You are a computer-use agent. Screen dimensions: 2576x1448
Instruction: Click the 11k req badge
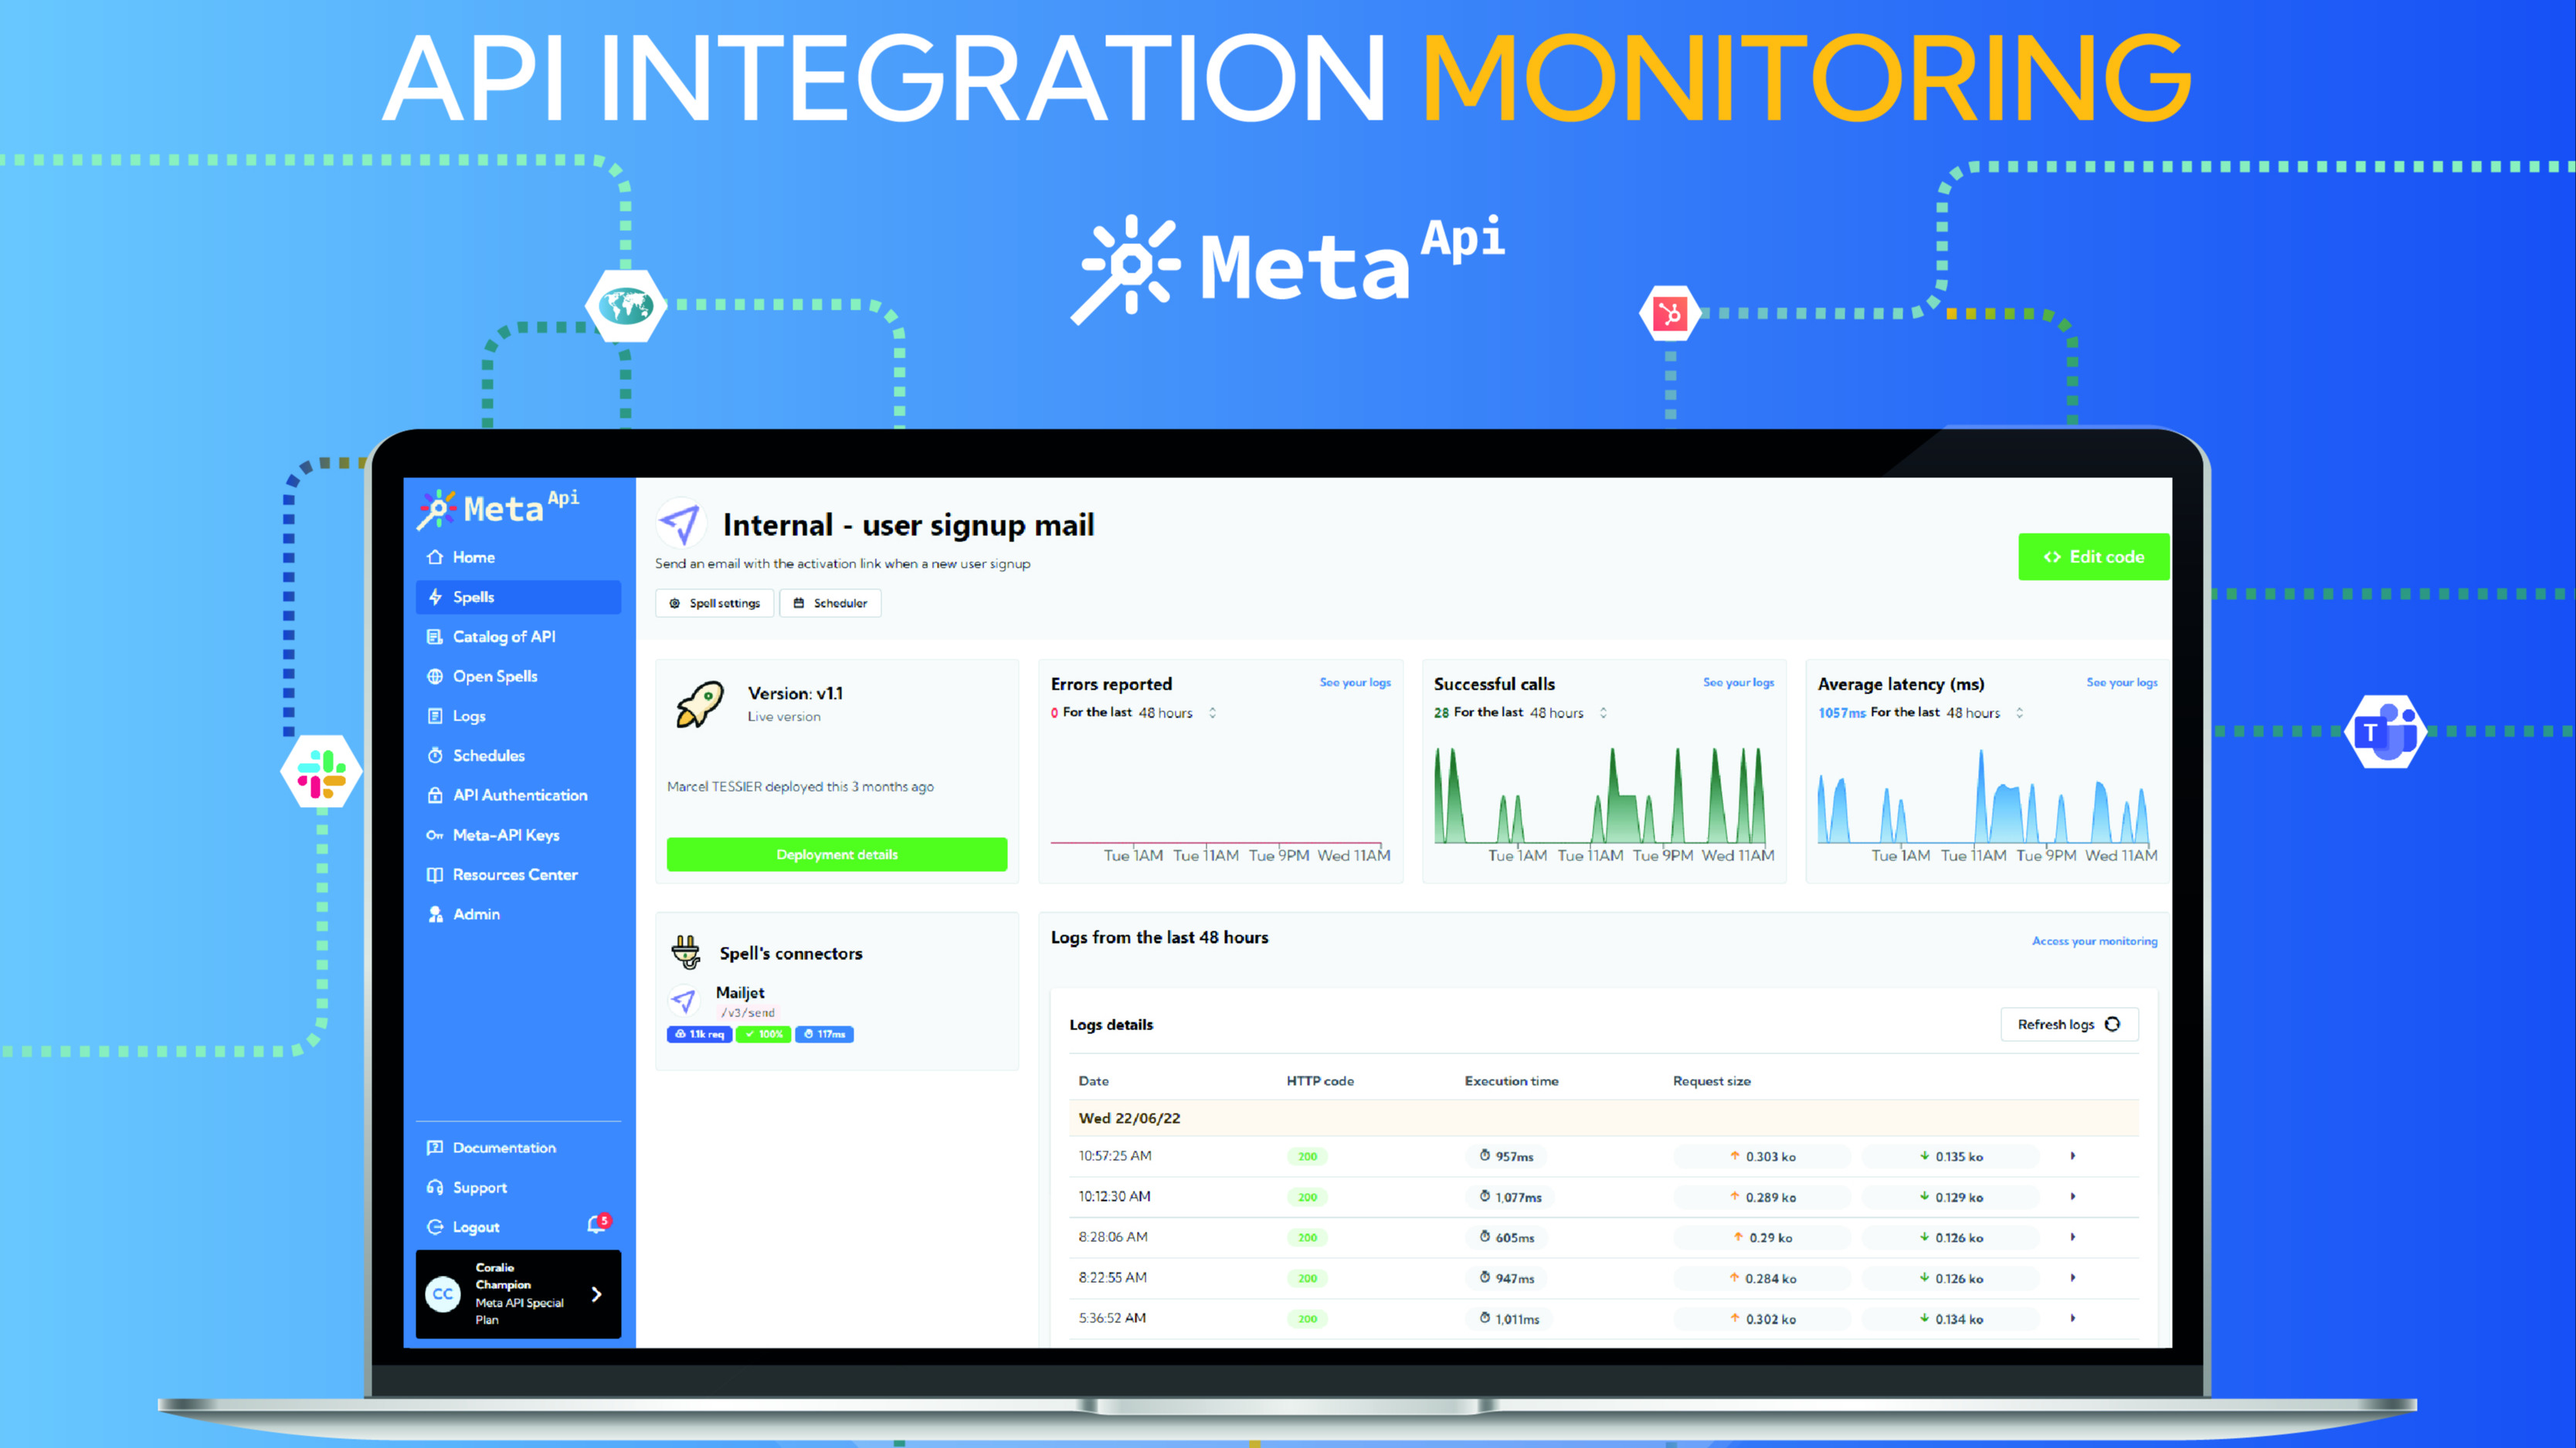point(699,1034)
